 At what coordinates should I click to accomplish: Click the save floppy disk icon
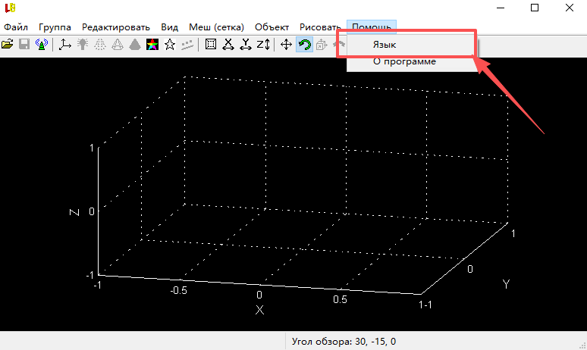[x=24, y=45]
